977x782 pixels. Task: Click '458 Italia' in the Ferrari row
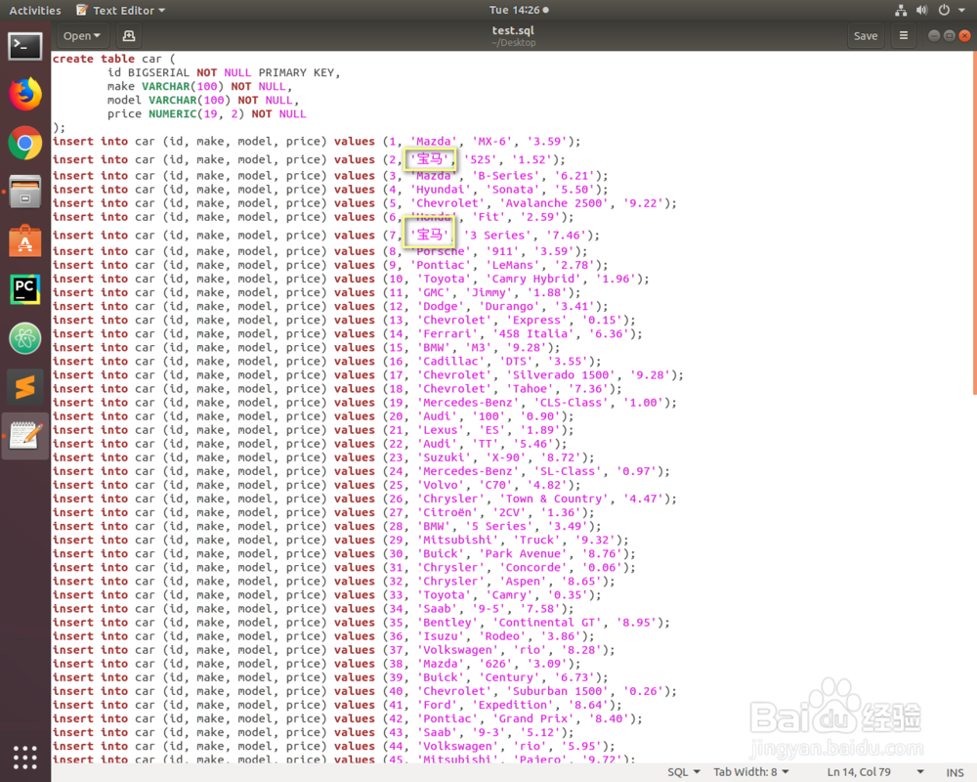533,333
